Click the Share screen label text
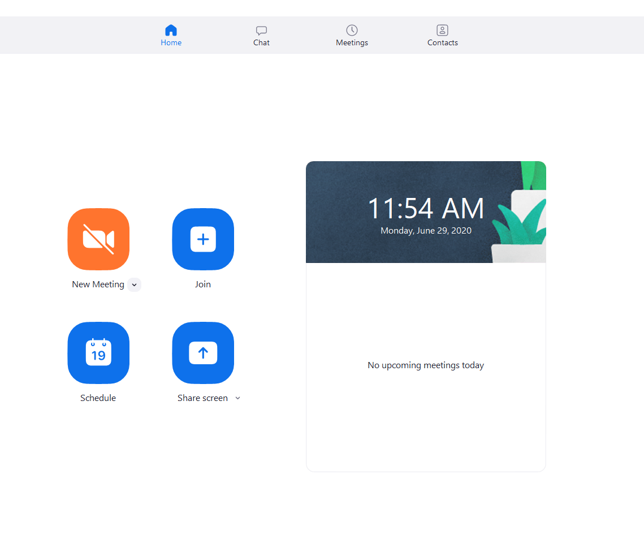 coord(202,398)
